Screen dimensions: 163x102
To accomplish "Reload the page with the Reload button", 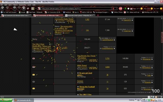I will pos(15,8).
